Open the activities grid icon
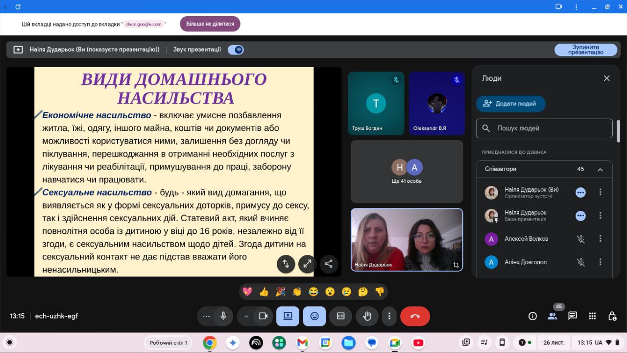627x353 pixels. tap(592, 316)
